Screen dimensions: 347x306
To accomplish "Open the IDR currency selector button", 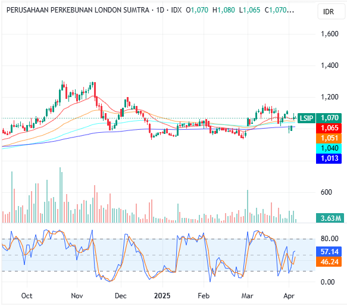I will coord(331,11).
